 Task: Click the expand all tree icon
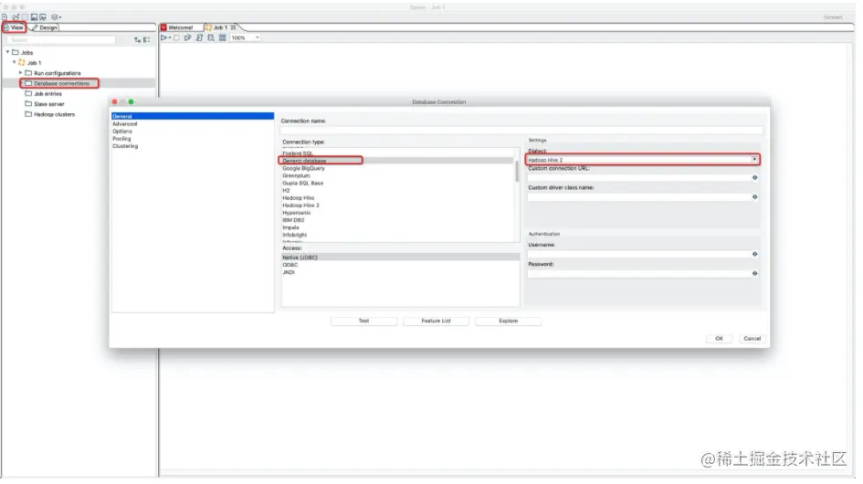[137, 39]
